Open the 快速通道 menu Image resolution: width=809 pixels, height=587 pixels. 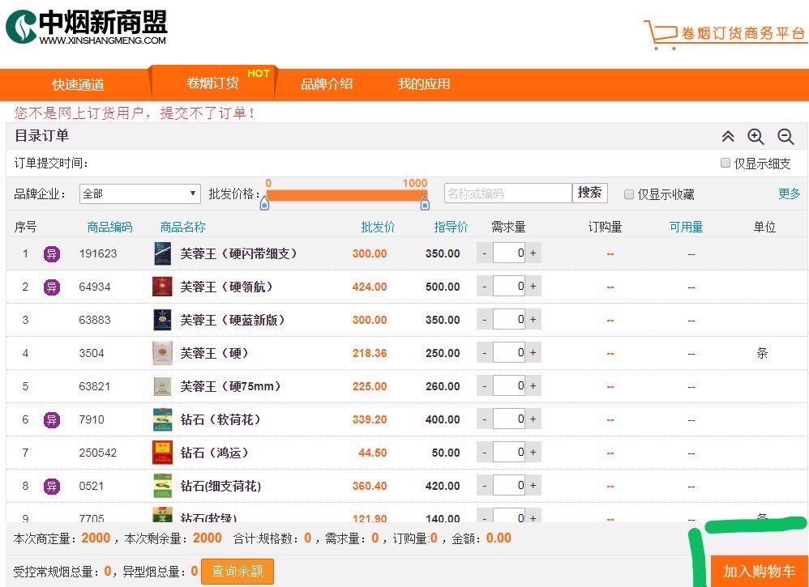point(78,84)
